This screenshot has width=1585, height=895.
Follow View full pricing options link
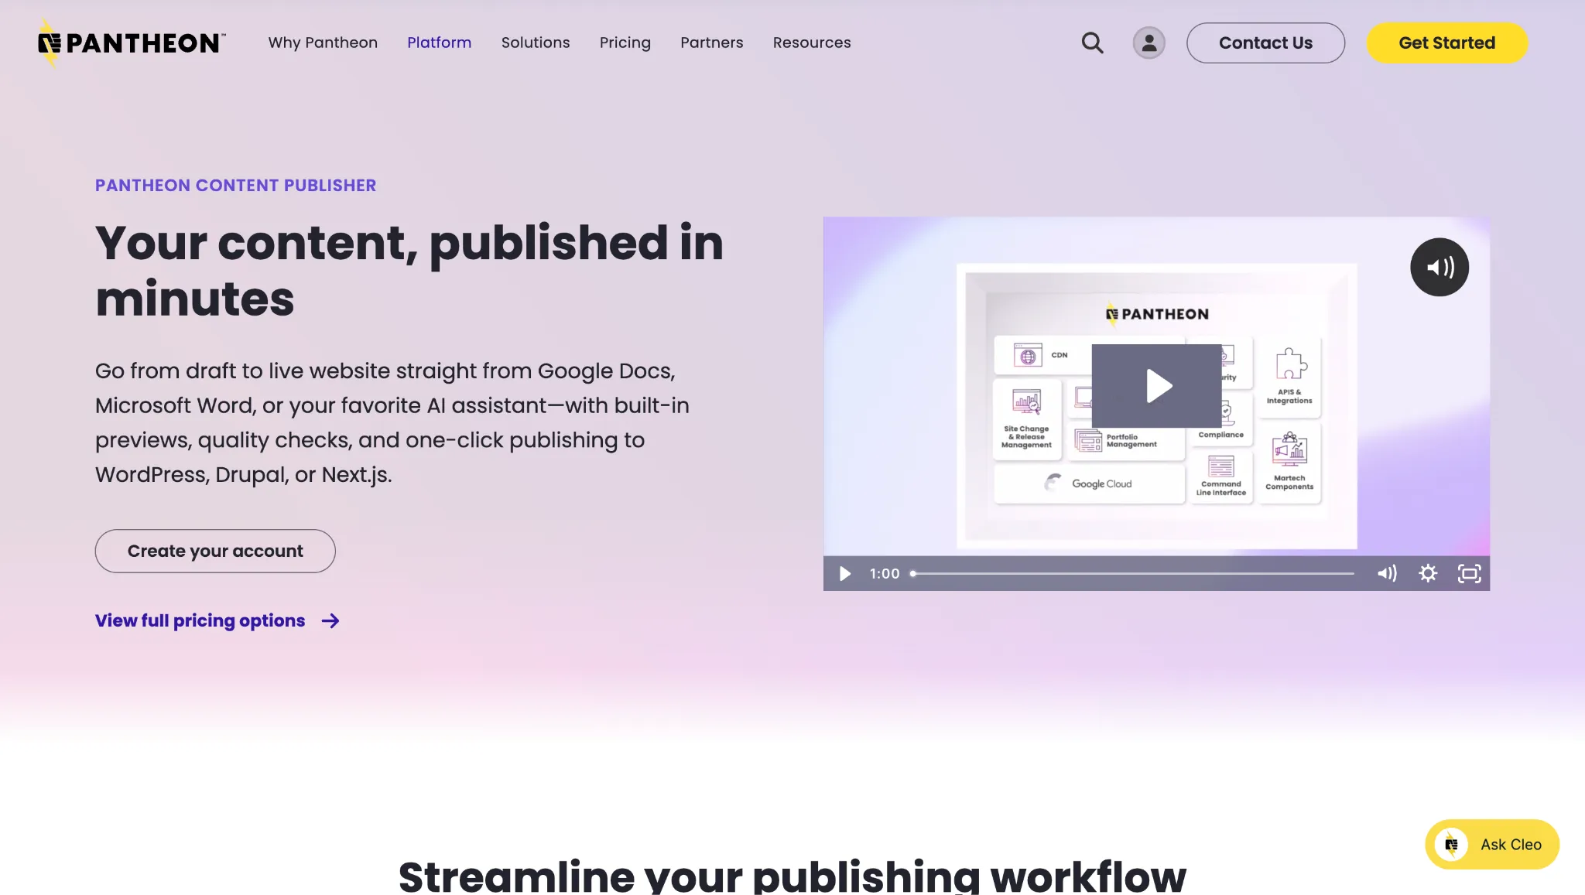200,620
